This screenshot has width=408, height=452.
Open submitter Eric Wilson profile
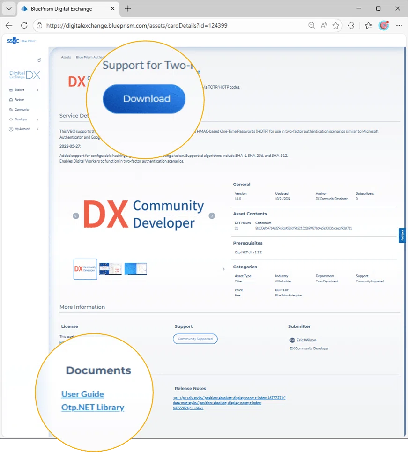pyautogui.click(x=306, y=340)
